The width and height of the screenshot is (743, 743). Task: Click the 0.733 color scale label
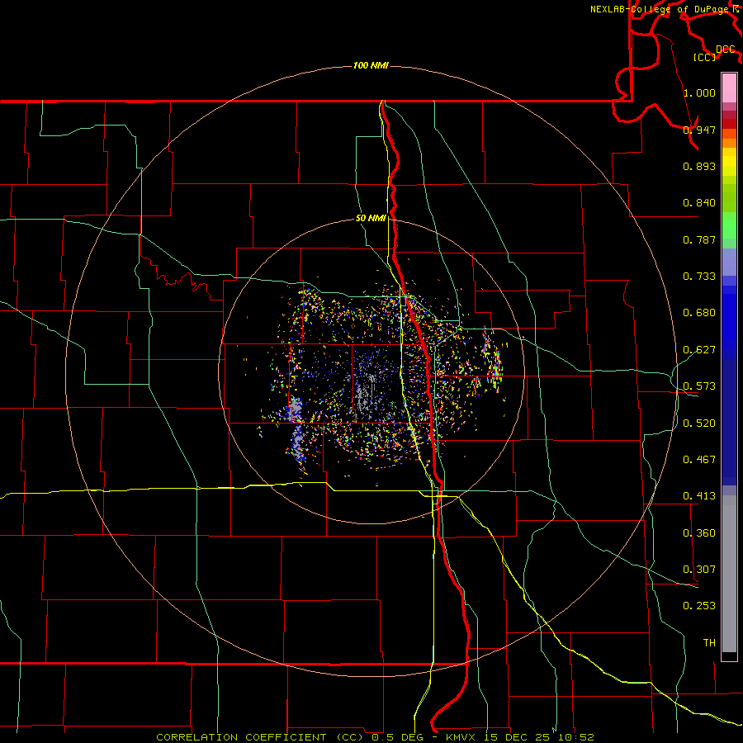699,277
